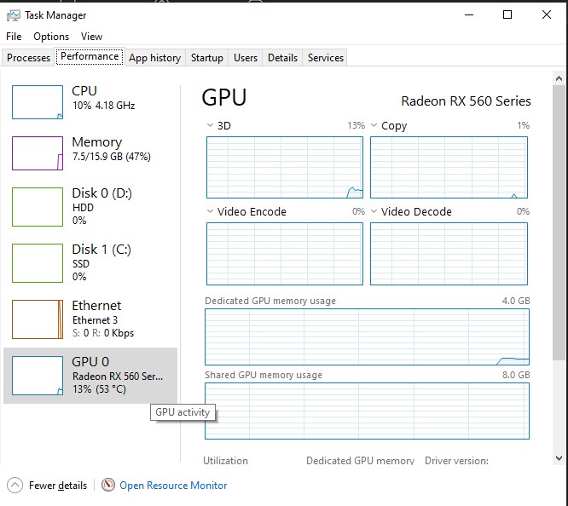
Task: Switch to the Startup tab
Action: coord(207,58)
